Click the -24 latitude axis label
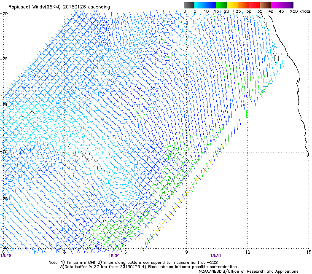Viewport: 312px width, 274px height. 4,105
